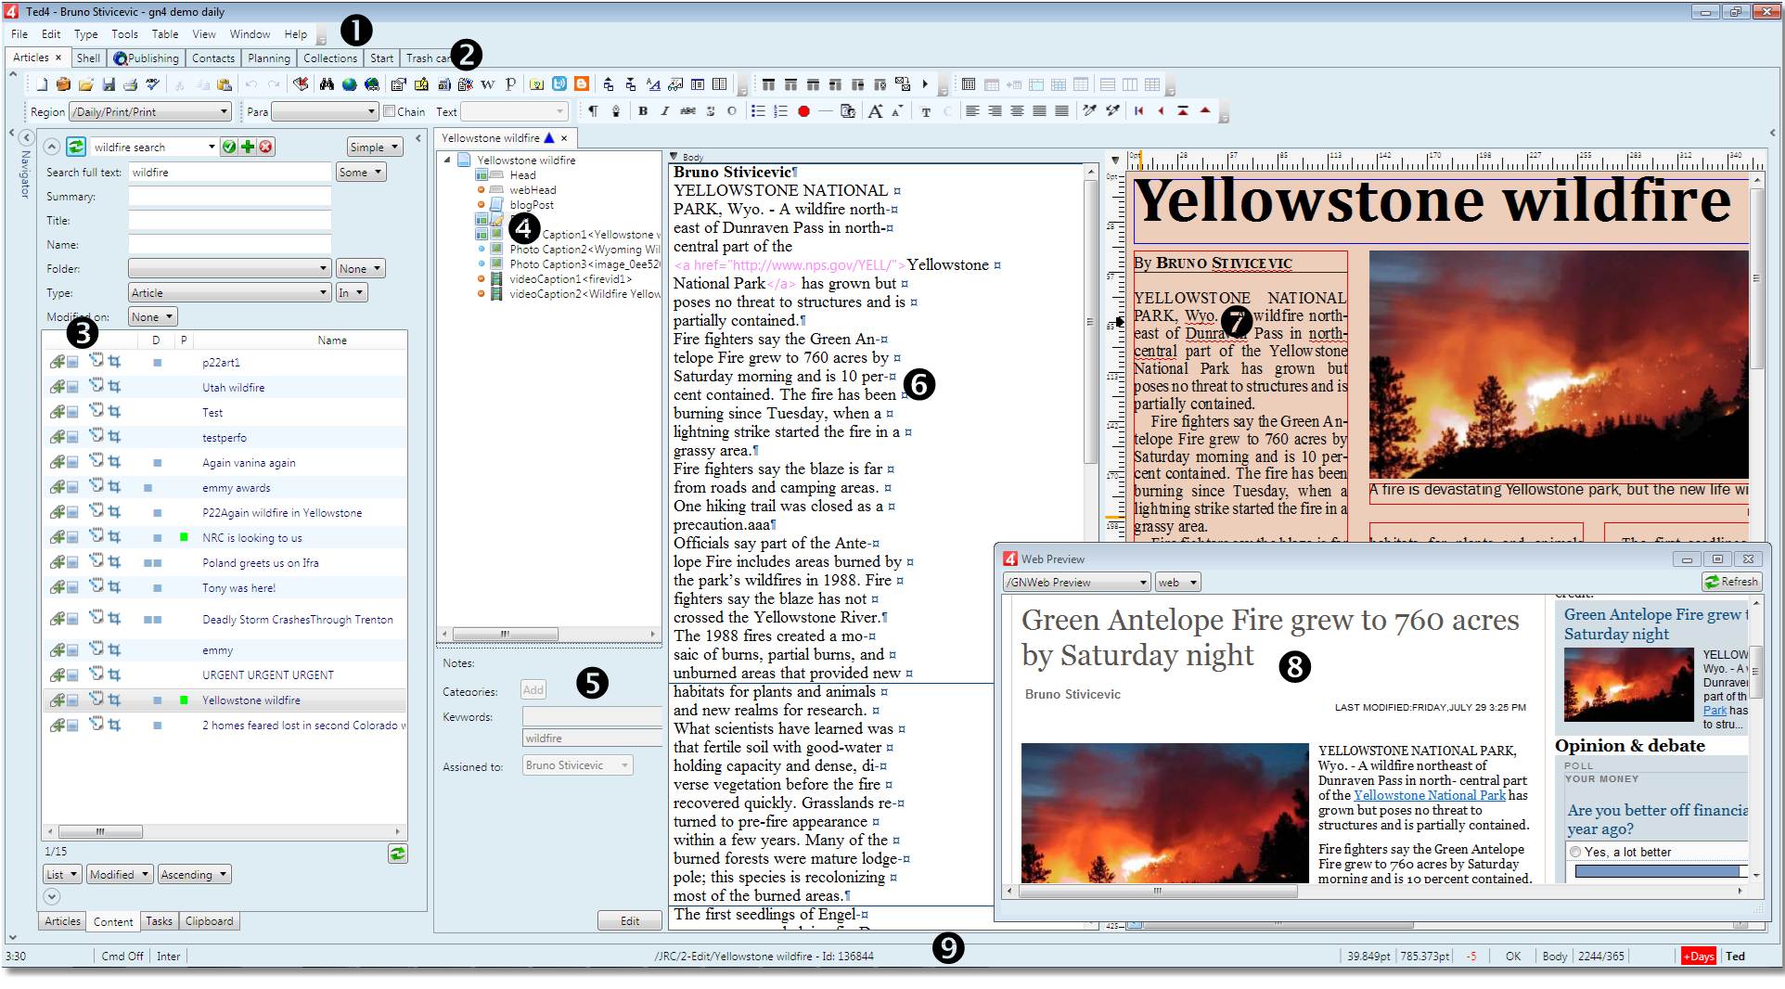
Task: Select the 'Yes, a lot better' poll option
Action: coord(1575,852)
